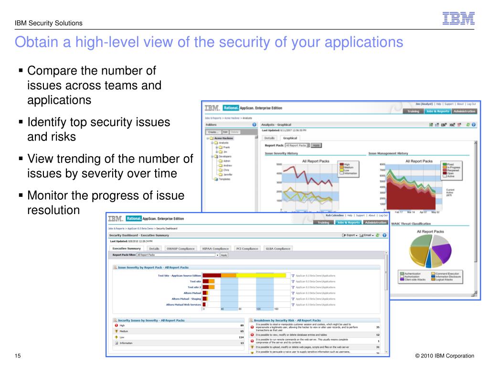Click Support link in Security Dashboard window
Screen dimensions: 489x367
coord(360,216)
